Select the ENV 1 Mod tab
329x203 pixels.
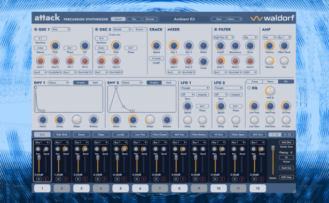tap(95, 83)
